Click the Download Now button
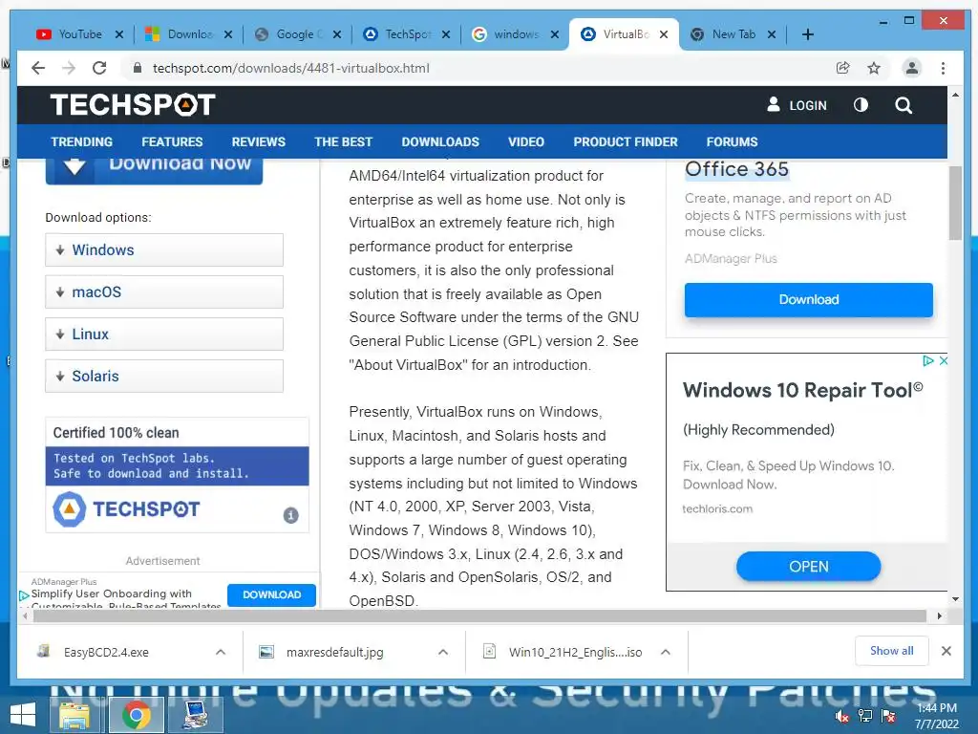Viewport: 978px width, 734px height. point(154,170)
